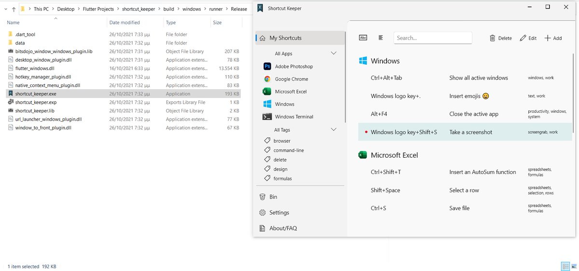
Task: Select the Windows Terminal sidebar icon
Action: click(267, 117)
